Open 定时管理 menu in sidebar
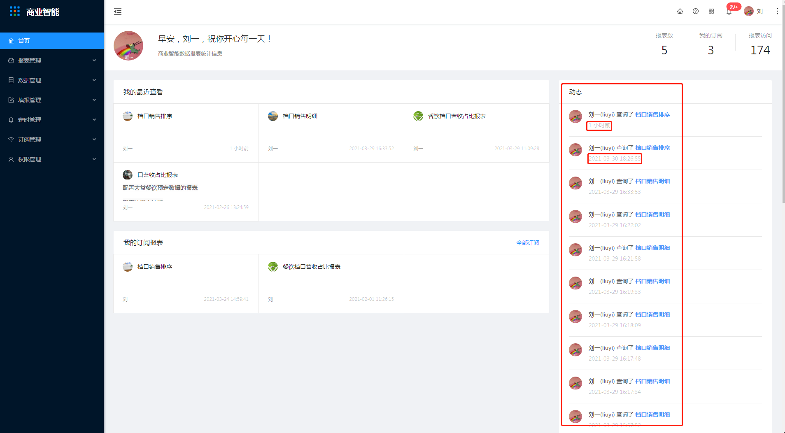 (52, 120)
